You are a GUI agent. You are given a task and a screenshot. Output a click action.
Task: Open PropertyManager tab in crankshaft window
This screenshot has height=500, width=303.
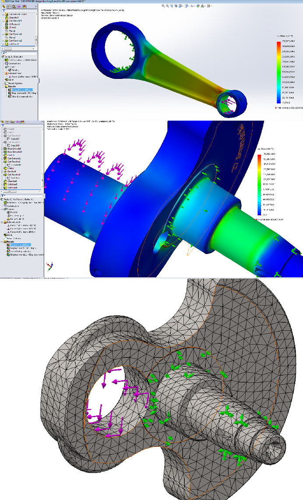tap(7, 122)
